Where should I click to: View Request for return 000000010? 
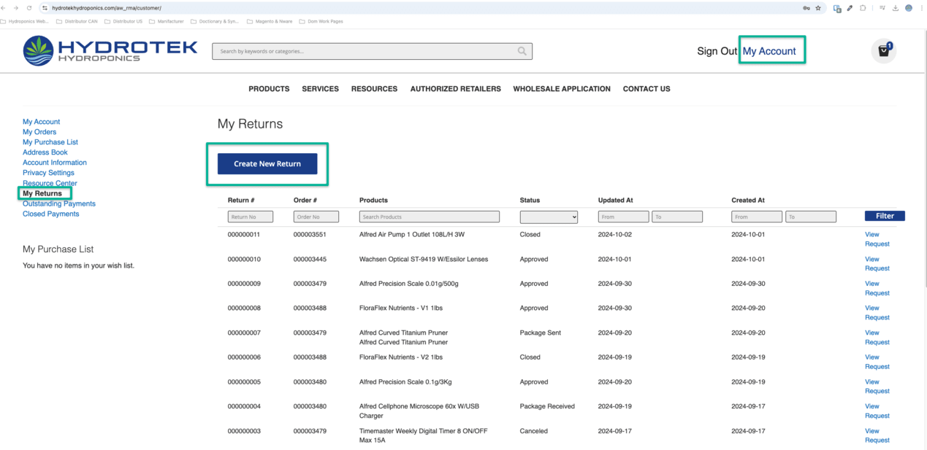tap(877, 263)
